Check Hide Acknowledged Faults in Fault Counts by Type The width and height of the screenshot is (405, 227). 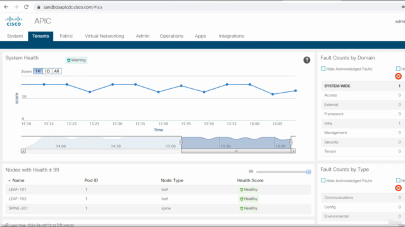[323, 180]
